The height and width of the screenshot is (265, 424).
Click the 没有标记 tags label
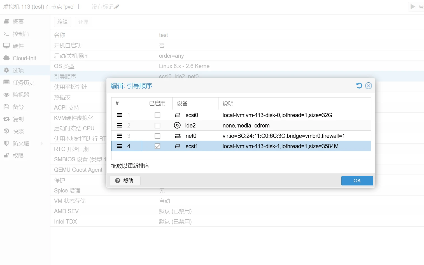(x=102, y=7)
